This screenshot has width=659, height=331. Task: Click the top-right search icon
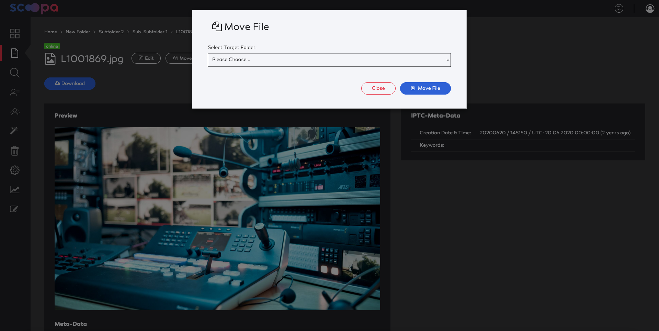click(x=619, y=9)
